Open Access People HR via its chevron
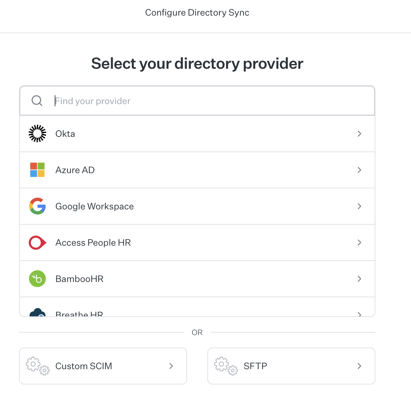This screenshot has width=411, height=401. coord(359,243)
